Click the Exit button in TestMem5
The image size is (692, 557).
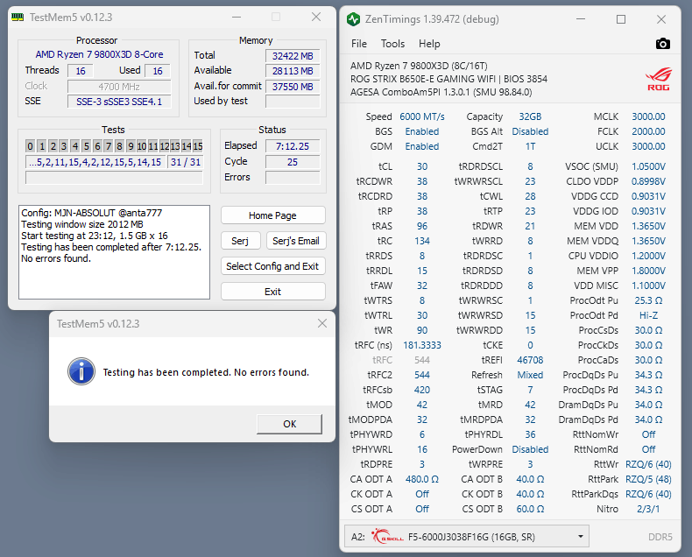[x=272, y=292]
